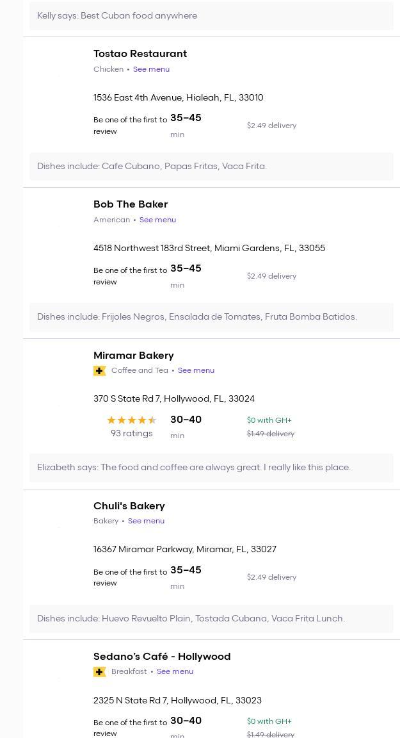400x738 pixels.
Task: See menu for Chuli's Bakery
Action: pos(146,521)
